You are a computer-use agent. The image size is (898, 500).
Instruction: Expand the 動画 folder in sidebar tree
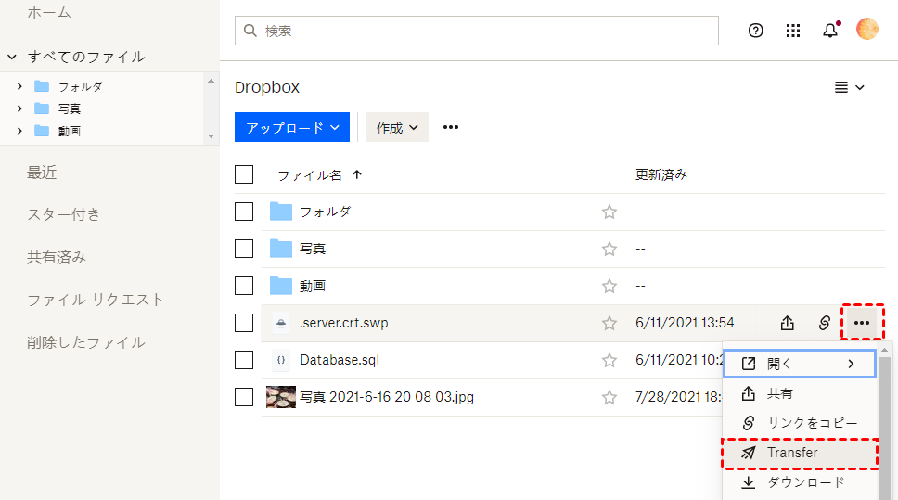click(x=19, y=131)
